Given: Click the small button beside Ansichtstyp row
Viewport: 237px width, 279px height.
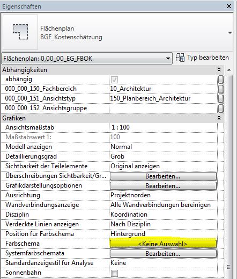Looking at the screenshot, I should point(221,98).
